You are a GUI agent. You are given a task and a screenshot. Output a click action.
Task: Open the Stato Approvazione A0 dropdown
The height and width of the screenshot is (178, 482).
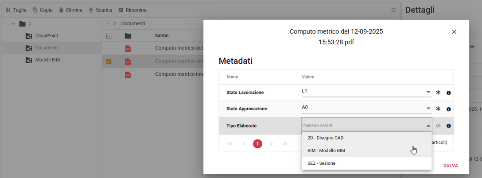(x=366, y=108)
